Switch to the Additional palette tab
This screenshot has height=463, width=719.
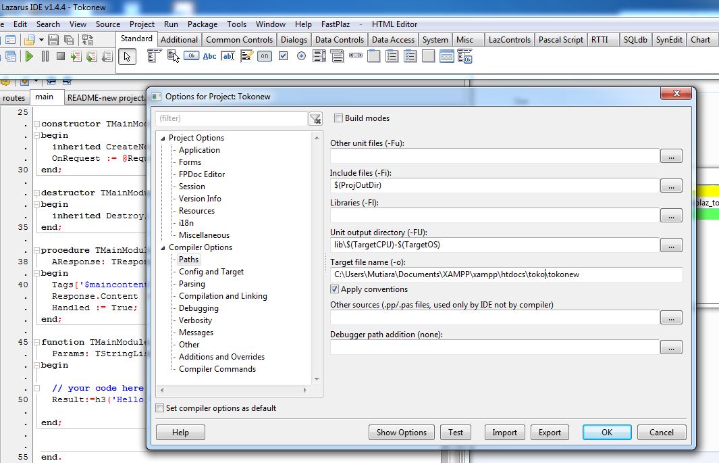tap(179, 40)
